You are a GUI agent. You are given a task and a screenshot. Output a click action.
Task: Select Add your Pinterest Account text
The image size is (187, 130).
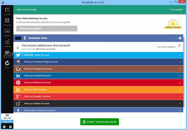pyautogui.click(x=37, y=82)
